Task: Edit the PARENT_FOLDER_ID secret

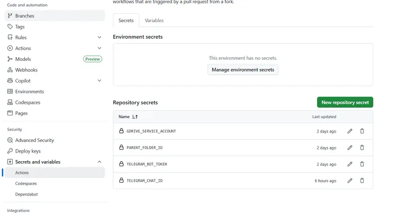Action: click(x=349, y=148)
